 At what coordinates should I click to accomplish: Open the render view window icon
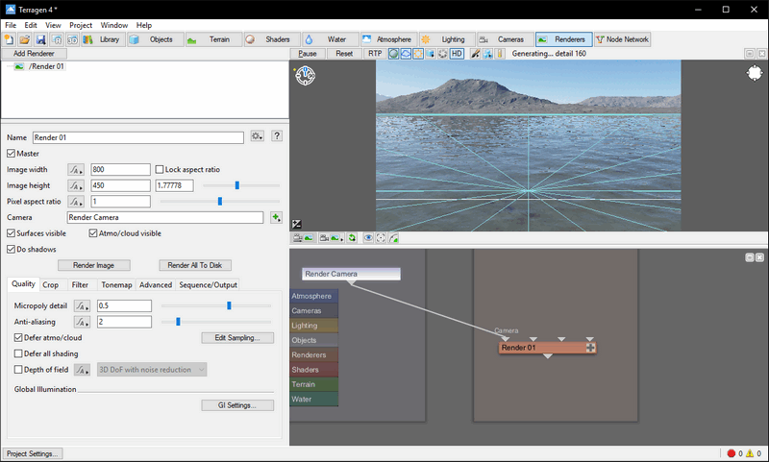point(57,39)
